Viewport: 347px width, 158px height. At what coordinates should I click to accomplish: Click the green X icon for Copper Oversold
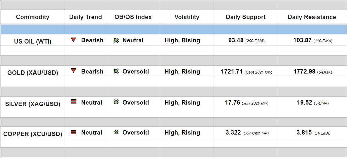point(116,132)
